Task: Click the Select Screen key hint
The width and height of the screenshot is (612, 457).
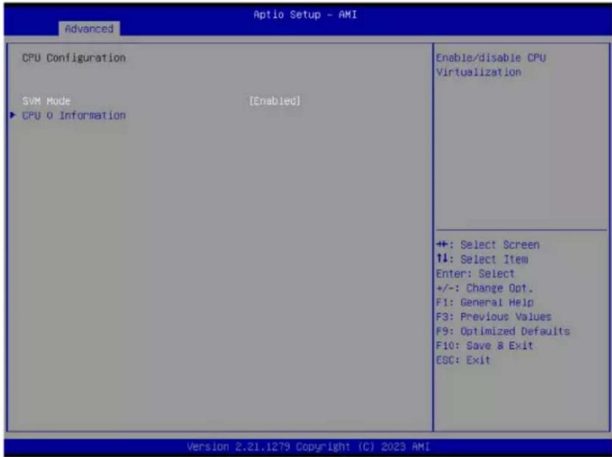Action: 488,245
